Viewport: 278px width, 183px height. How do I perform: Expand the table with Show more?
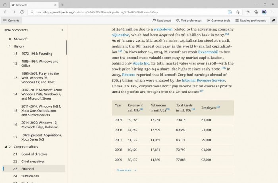pyautogui.click(x=127, y=170)
